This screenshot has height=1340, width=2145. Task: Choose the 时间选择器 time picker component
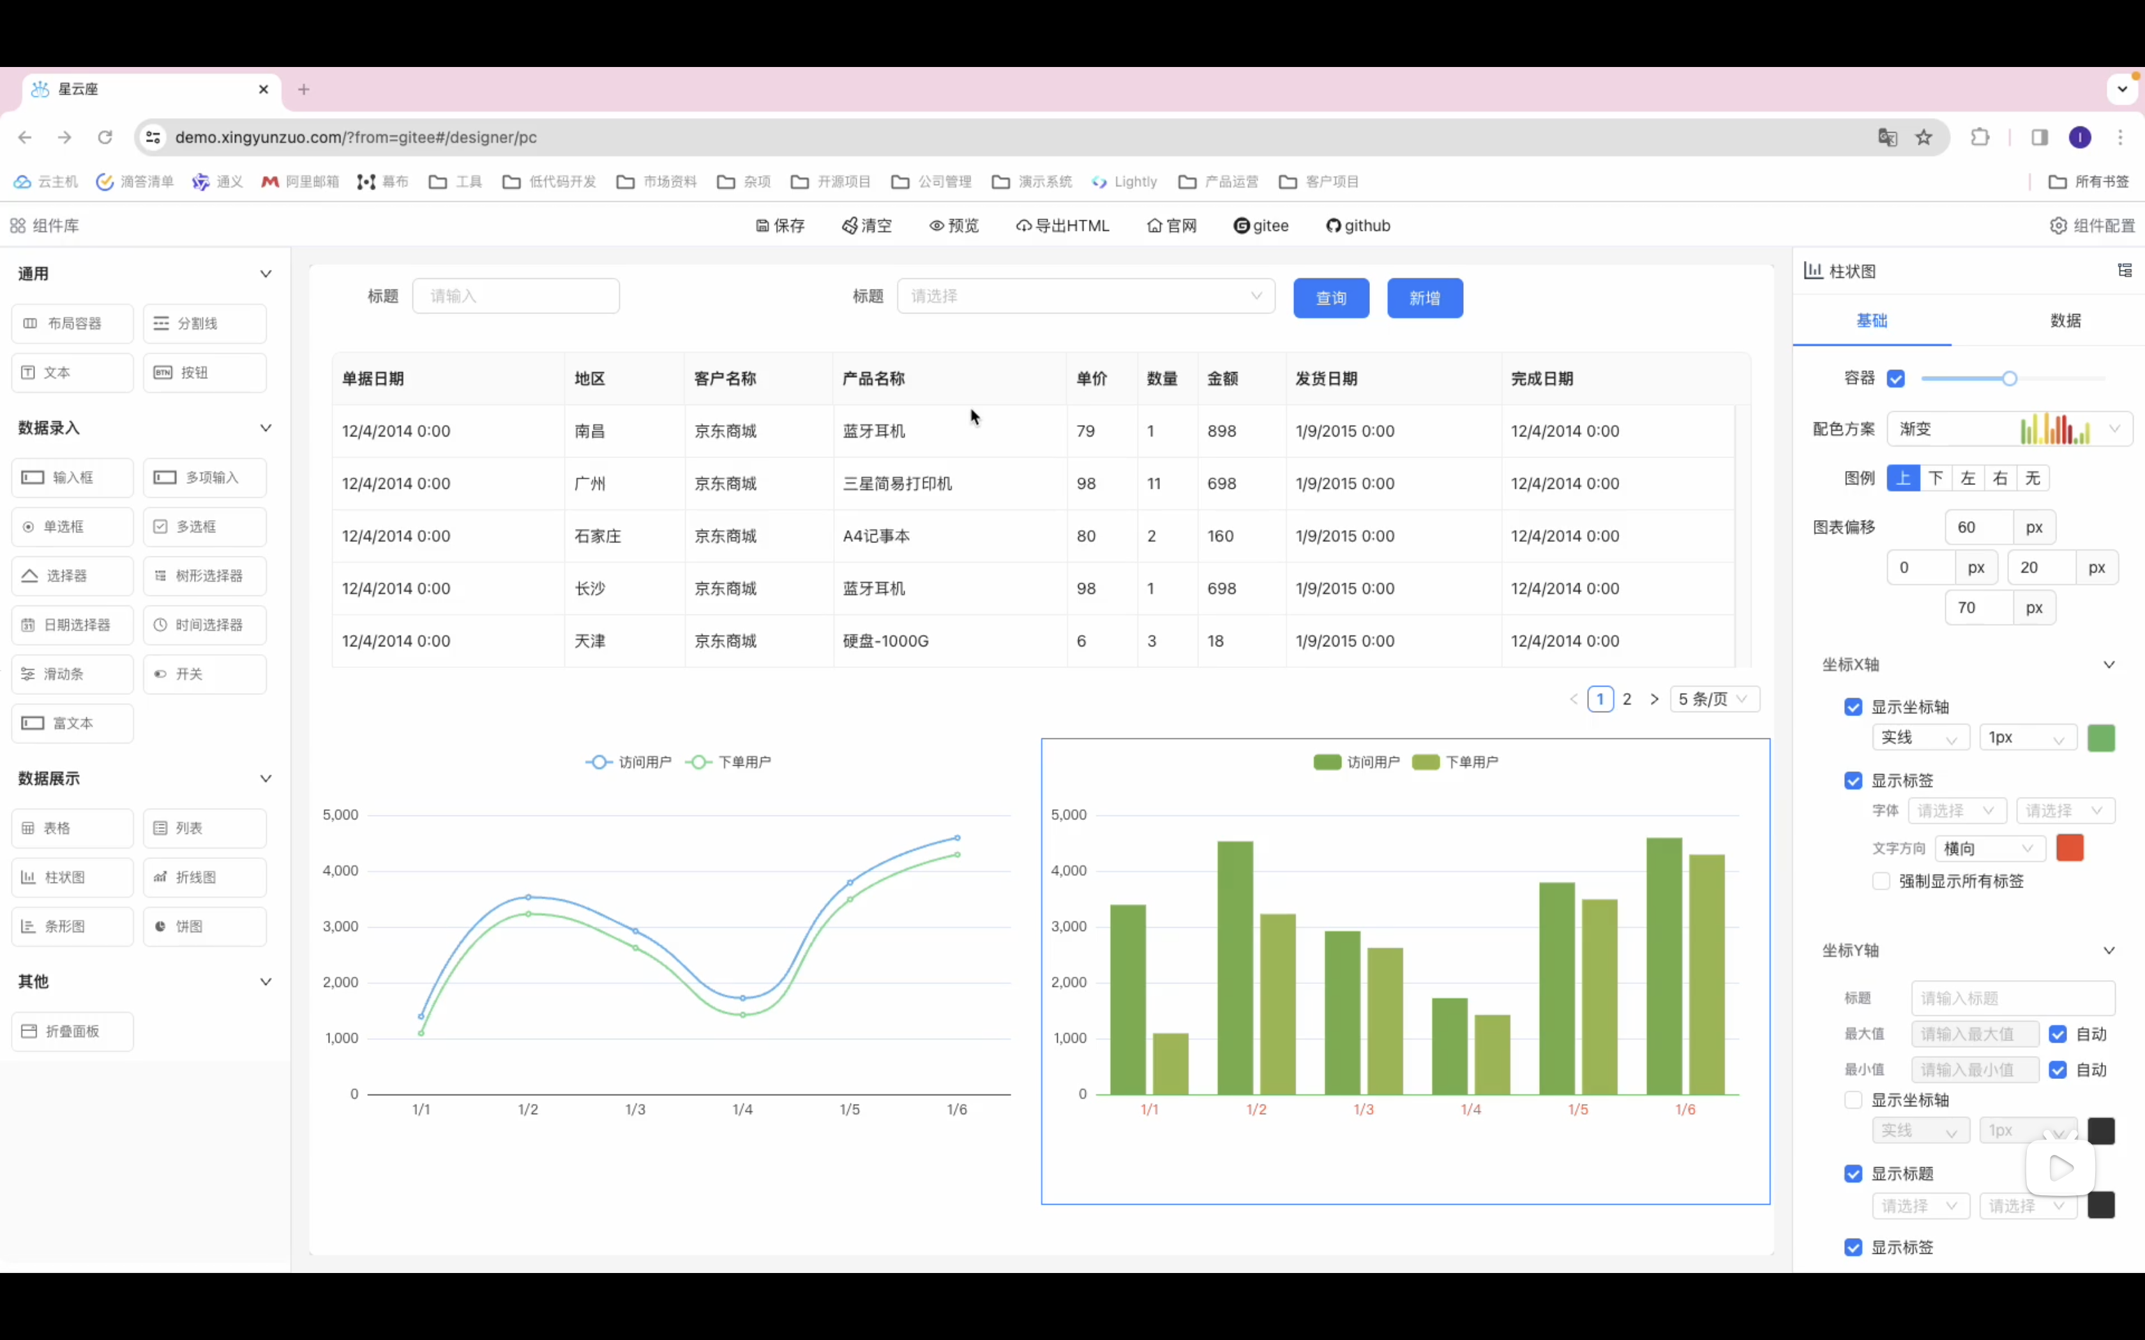(204, 625)
